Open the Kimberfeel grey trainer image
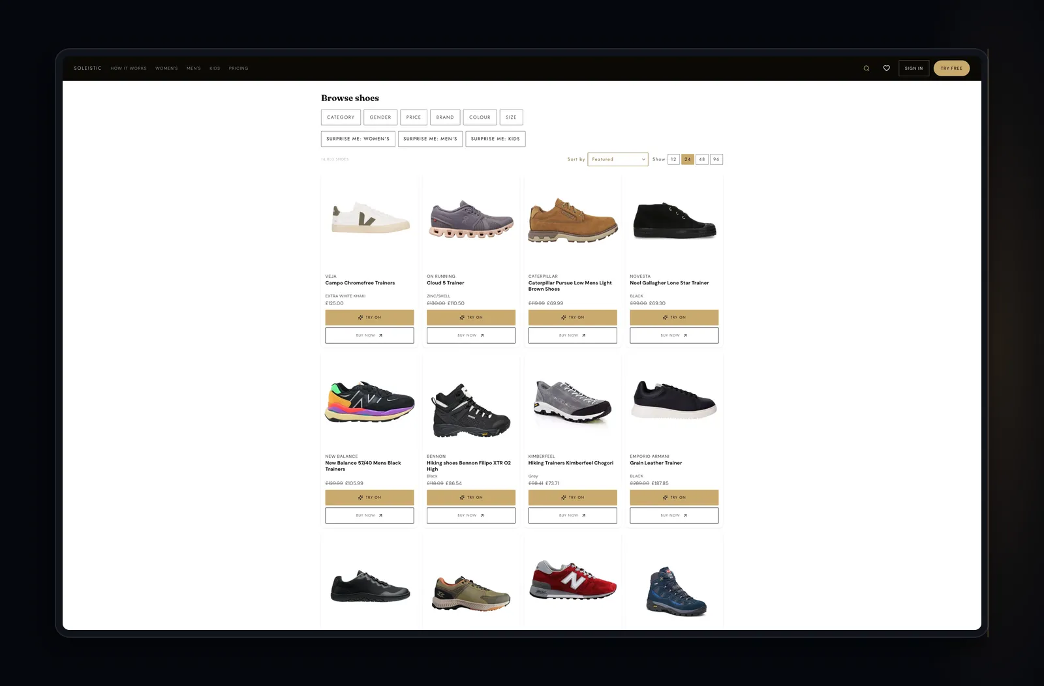1044x686 pixels. point(572,401)
